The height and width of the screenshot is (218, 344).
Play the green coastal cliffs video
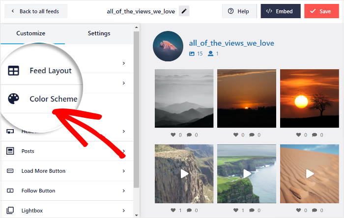[x=247, y=174]
